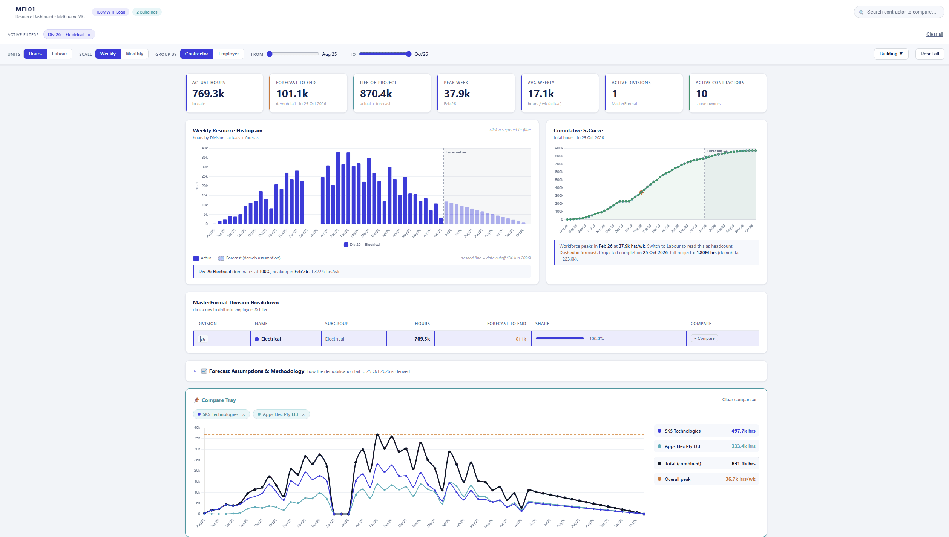Click the Active Divisions card

pyautogui.click(x=644, y=93)
